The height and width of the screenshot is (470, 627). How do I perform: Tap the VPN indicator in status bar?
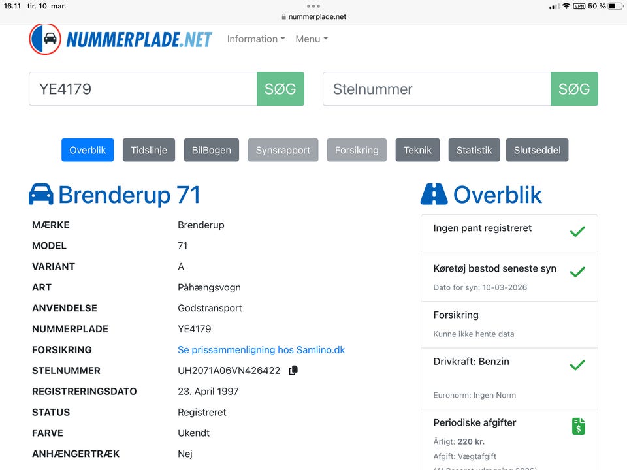pos(579,6)
